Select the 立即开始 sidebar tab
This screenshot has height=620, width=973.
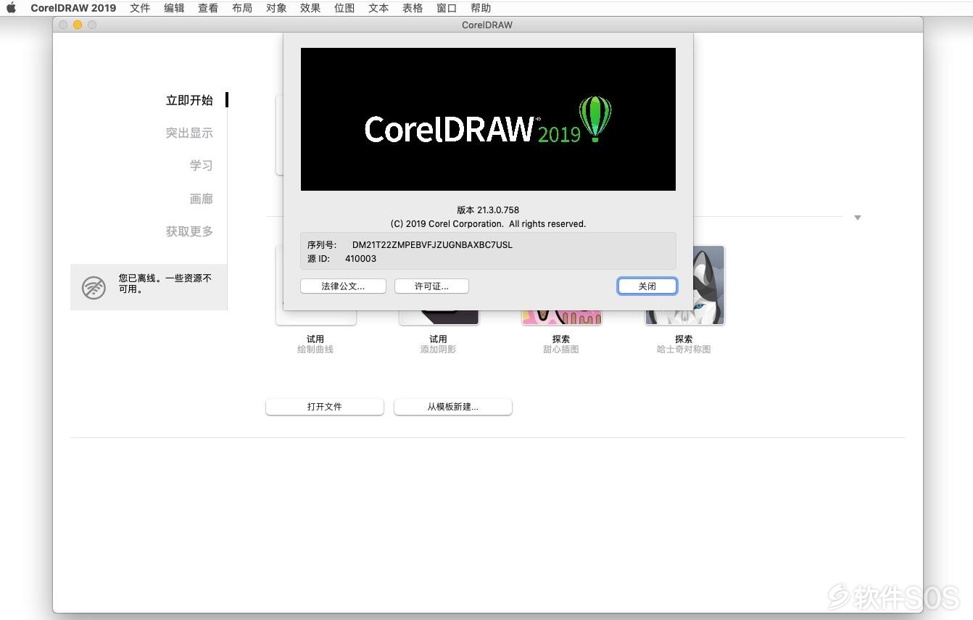coord(189,100)
